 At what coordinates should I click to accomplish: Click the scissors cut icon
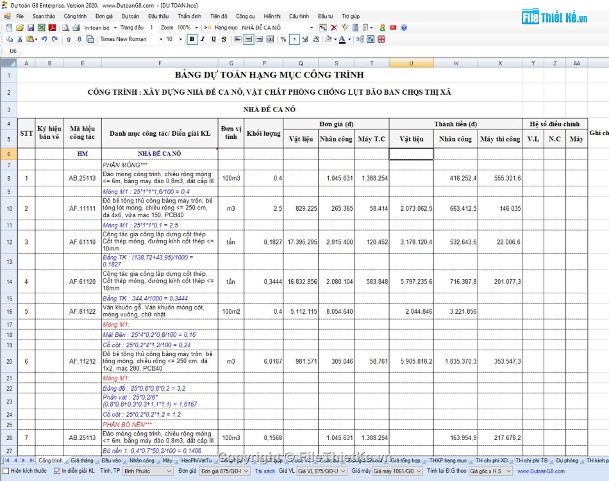point(19,39)
